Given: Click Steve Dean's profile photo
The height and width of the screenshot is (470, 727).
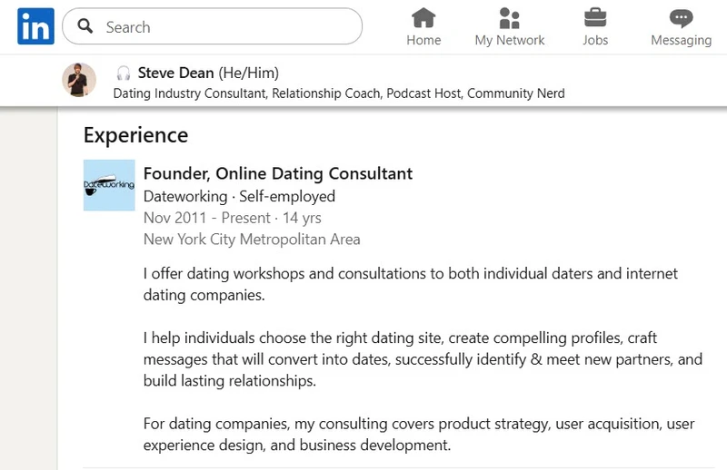Looking at the screenshot, I should pos(79,81).
